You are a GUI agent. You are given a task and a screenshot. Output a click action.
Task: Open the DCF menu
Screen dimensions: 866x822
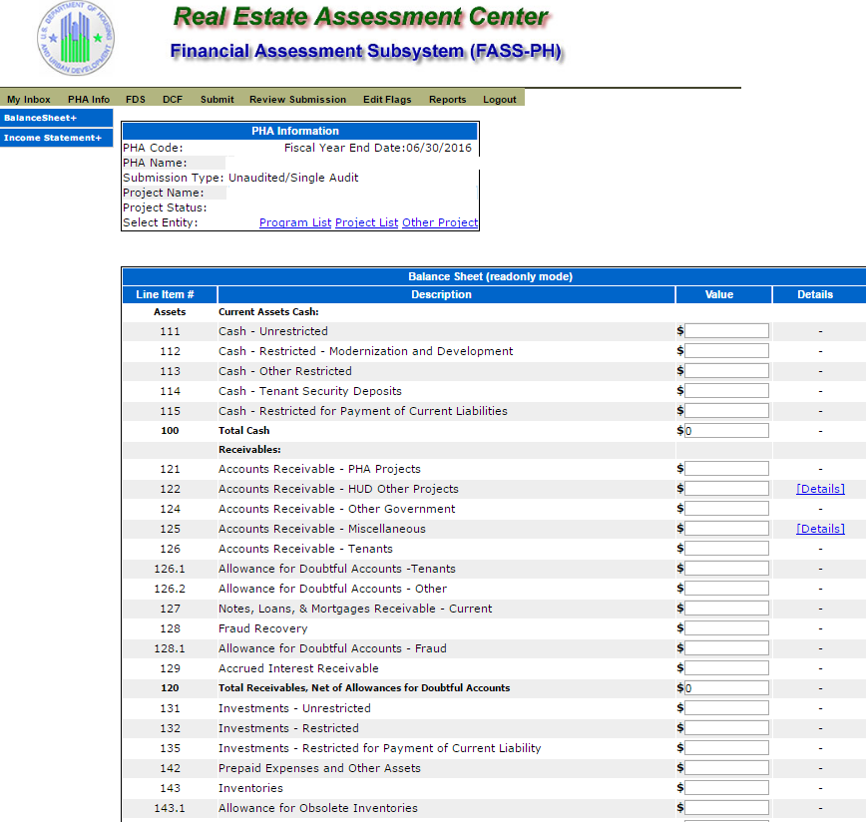click(x=173, y=100)
